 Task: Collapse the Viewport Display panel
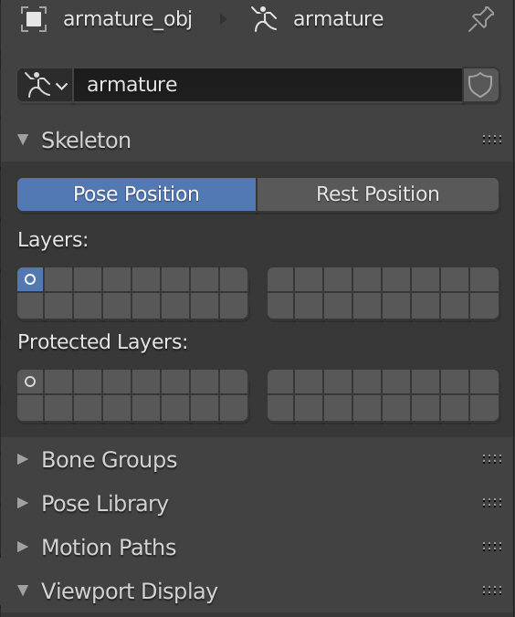[x=23, y=591]
